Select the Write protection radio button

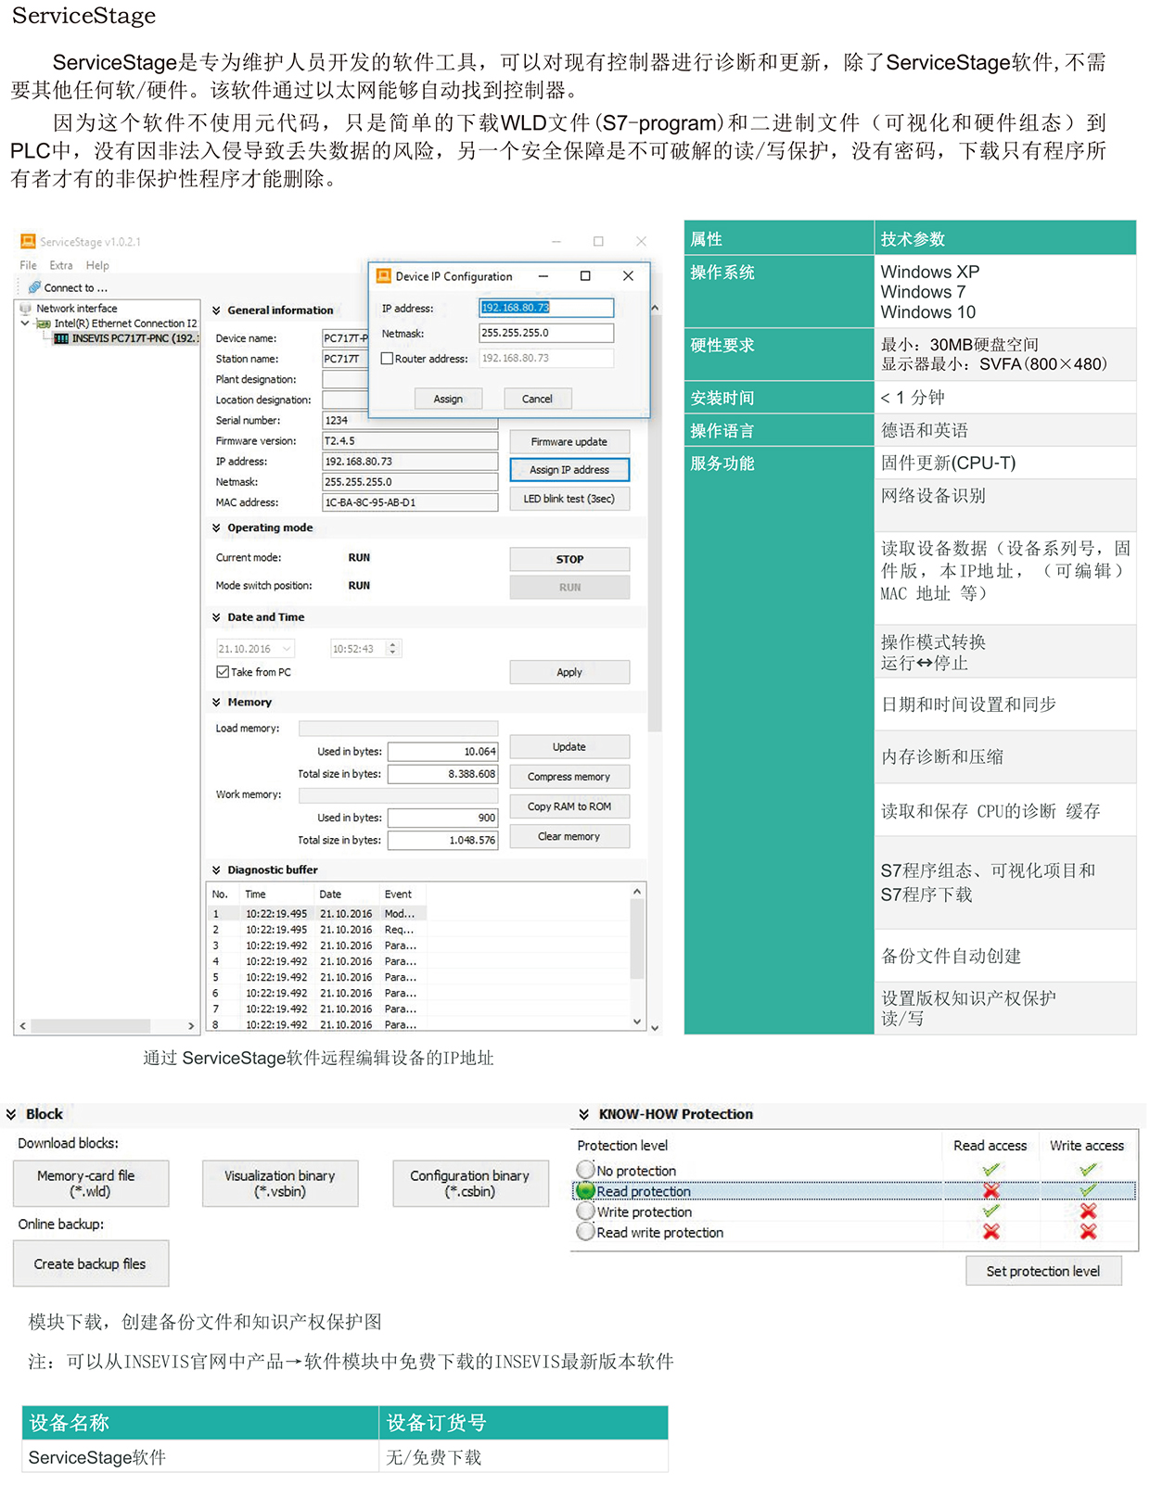click(585, 1212)
